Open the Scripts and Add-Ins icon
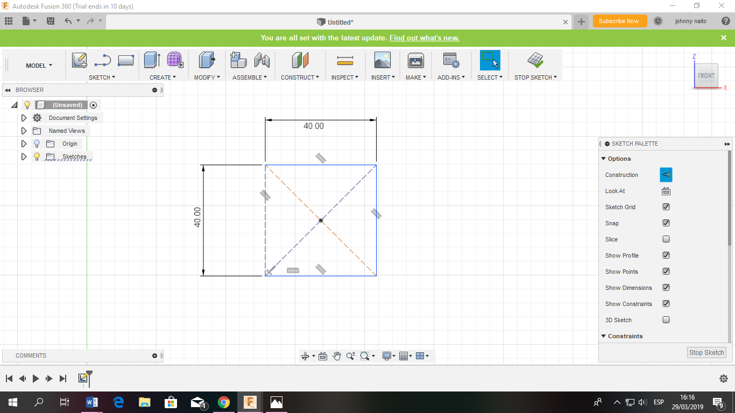 click(451, 60)
